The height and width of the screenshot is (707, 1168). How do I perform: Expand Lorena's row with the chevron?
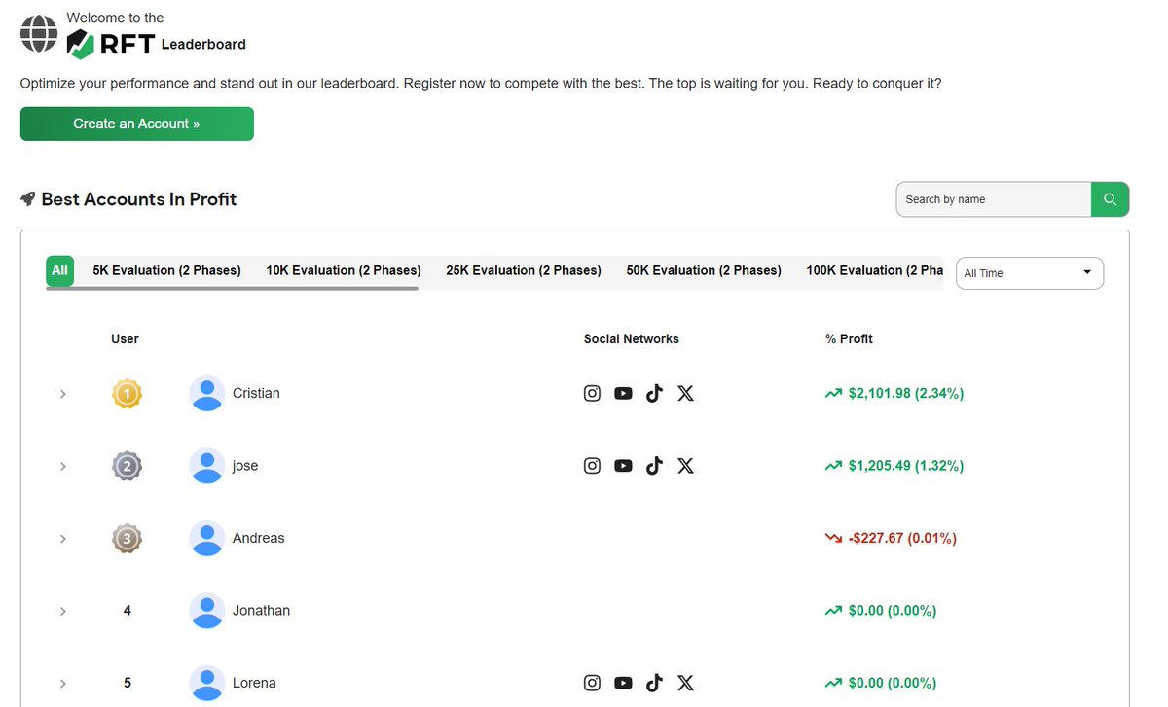(x=63, y=683)
